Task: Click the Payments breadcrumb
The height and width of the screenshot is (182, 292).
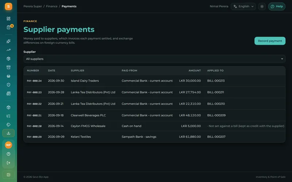Action: tap(69, 6)
